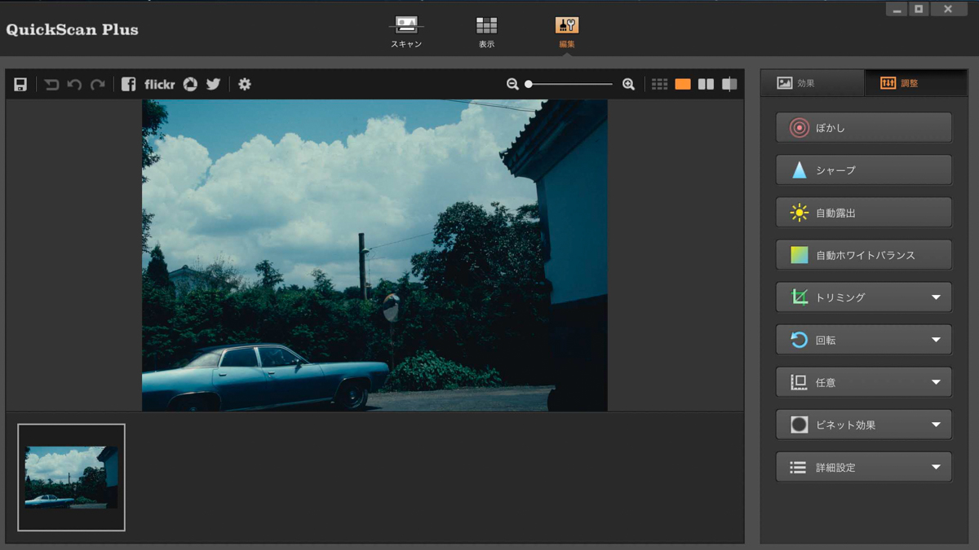Open the 表示 tab
The width and height of the screenshot is (979, 550).
486,32
